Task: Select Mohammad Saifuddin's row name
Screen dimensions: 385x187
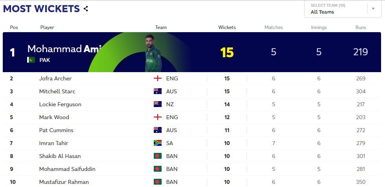Action: (67, 169)
